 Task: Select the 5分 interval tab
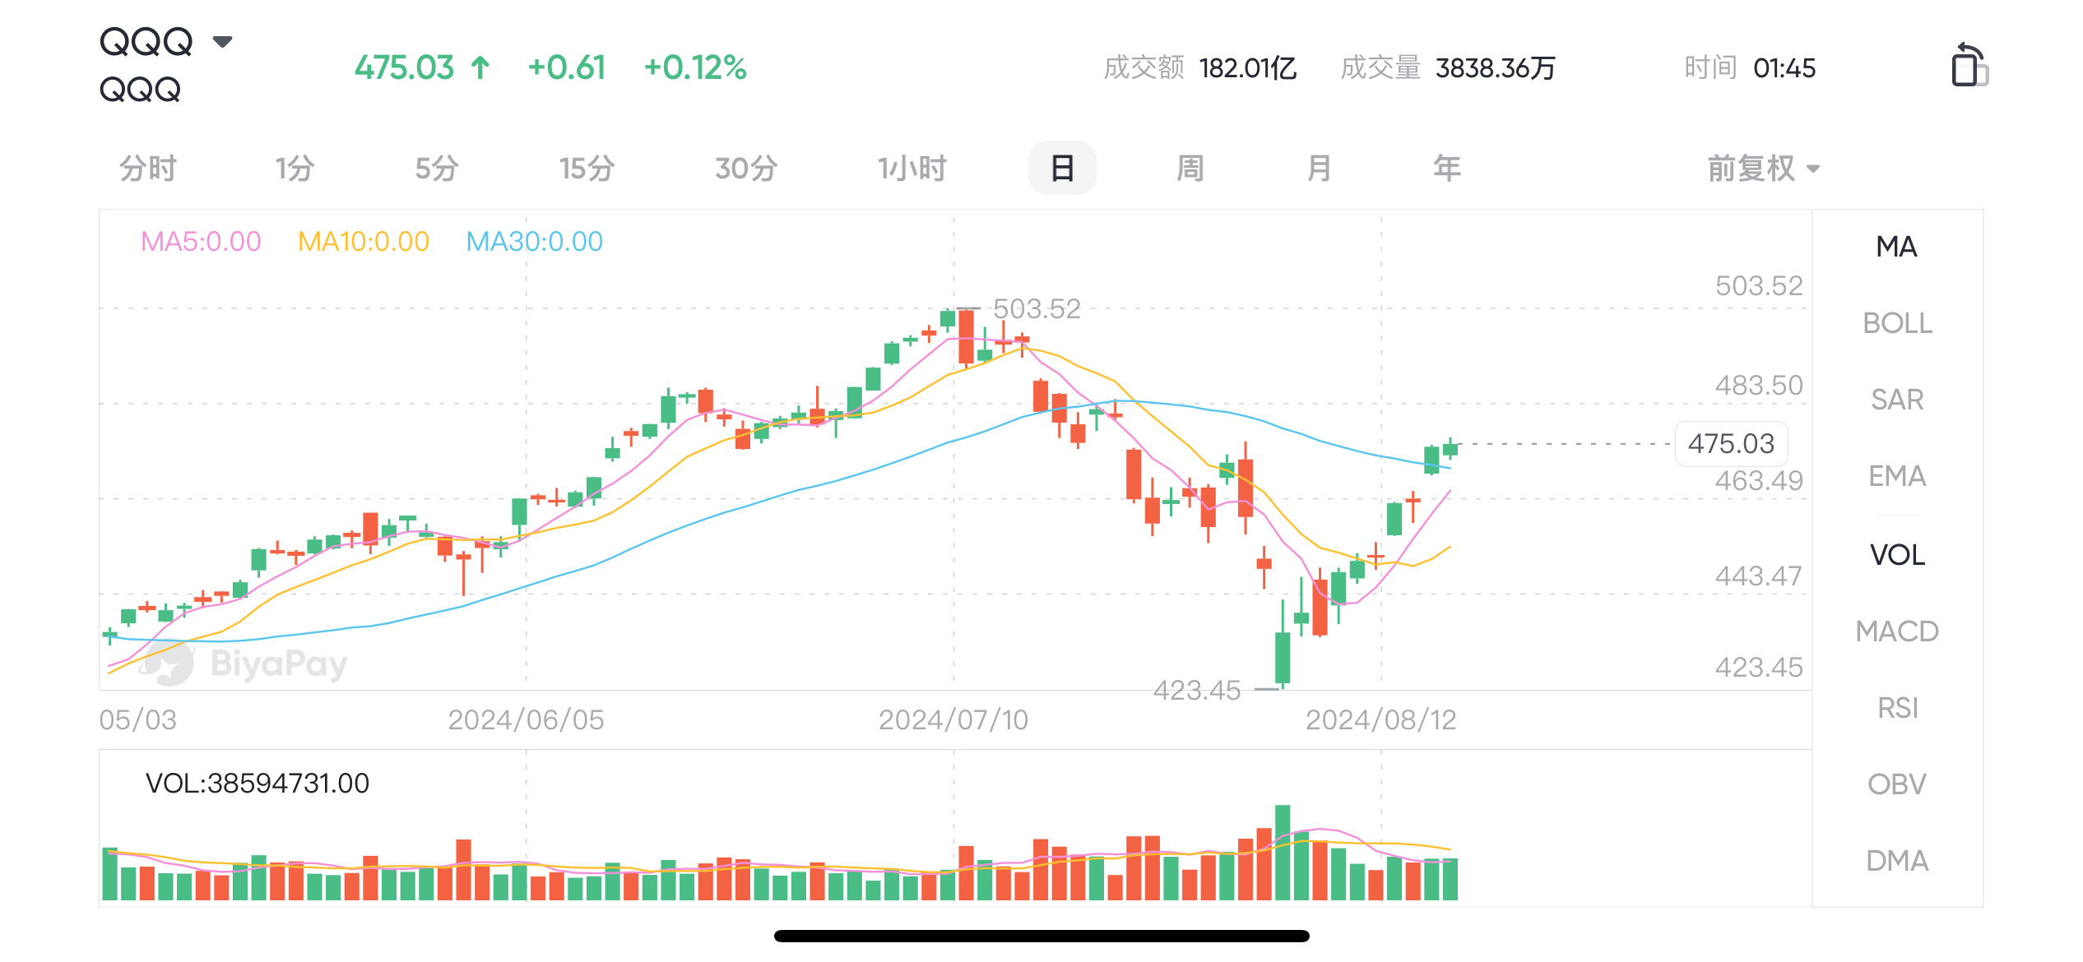[437, 169]
